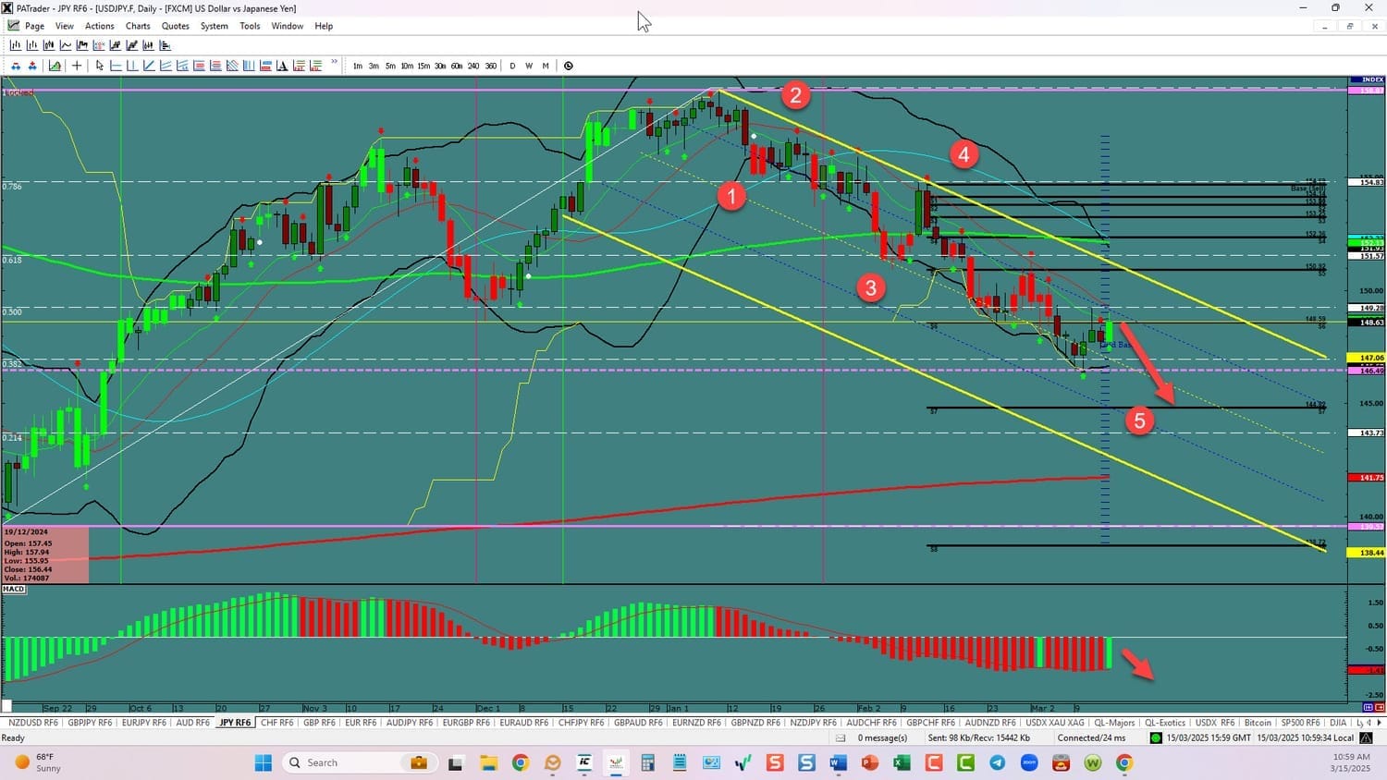Click the INDEX label above price axis

(x=1367, y=79)
